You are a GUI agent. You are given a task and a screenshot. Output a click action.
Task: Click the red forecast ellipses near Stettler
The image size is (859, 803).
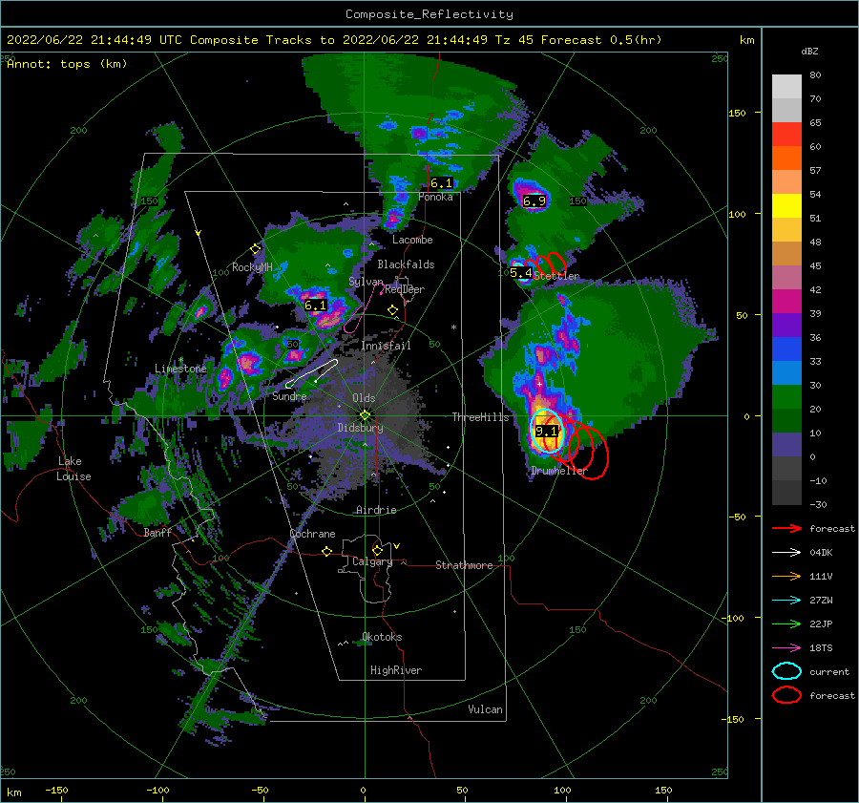551,264
